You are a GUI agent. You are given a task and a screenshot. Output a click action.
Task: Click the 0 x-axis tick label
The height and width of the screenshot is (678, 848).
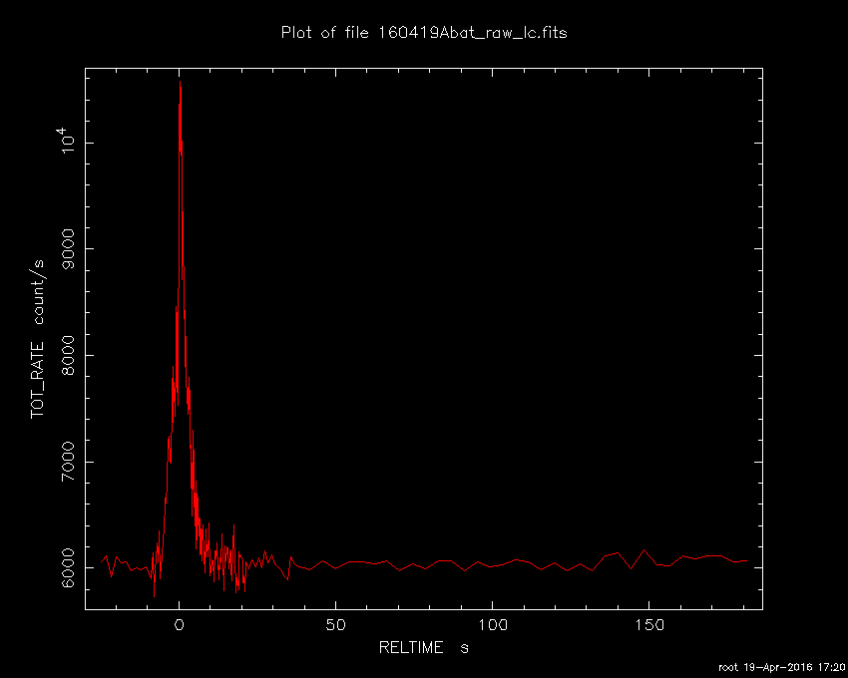[179, 625]
